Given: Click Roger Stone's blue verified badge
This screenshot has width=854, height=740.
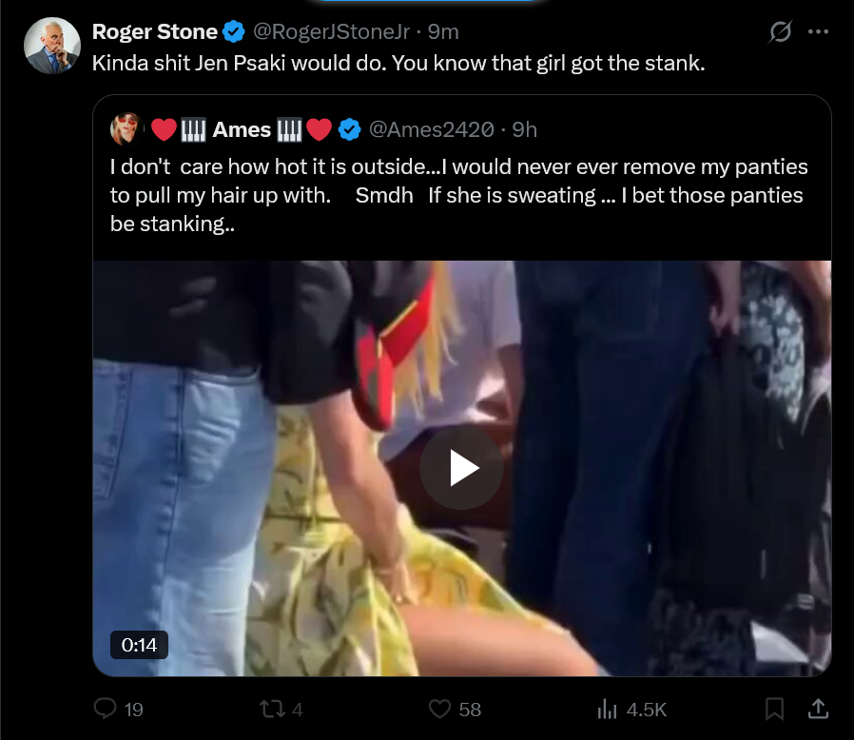Looking at the screenshot, I should (234, 31).
